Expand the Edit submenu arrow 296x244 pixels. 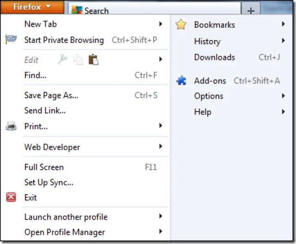coord(160,59)
